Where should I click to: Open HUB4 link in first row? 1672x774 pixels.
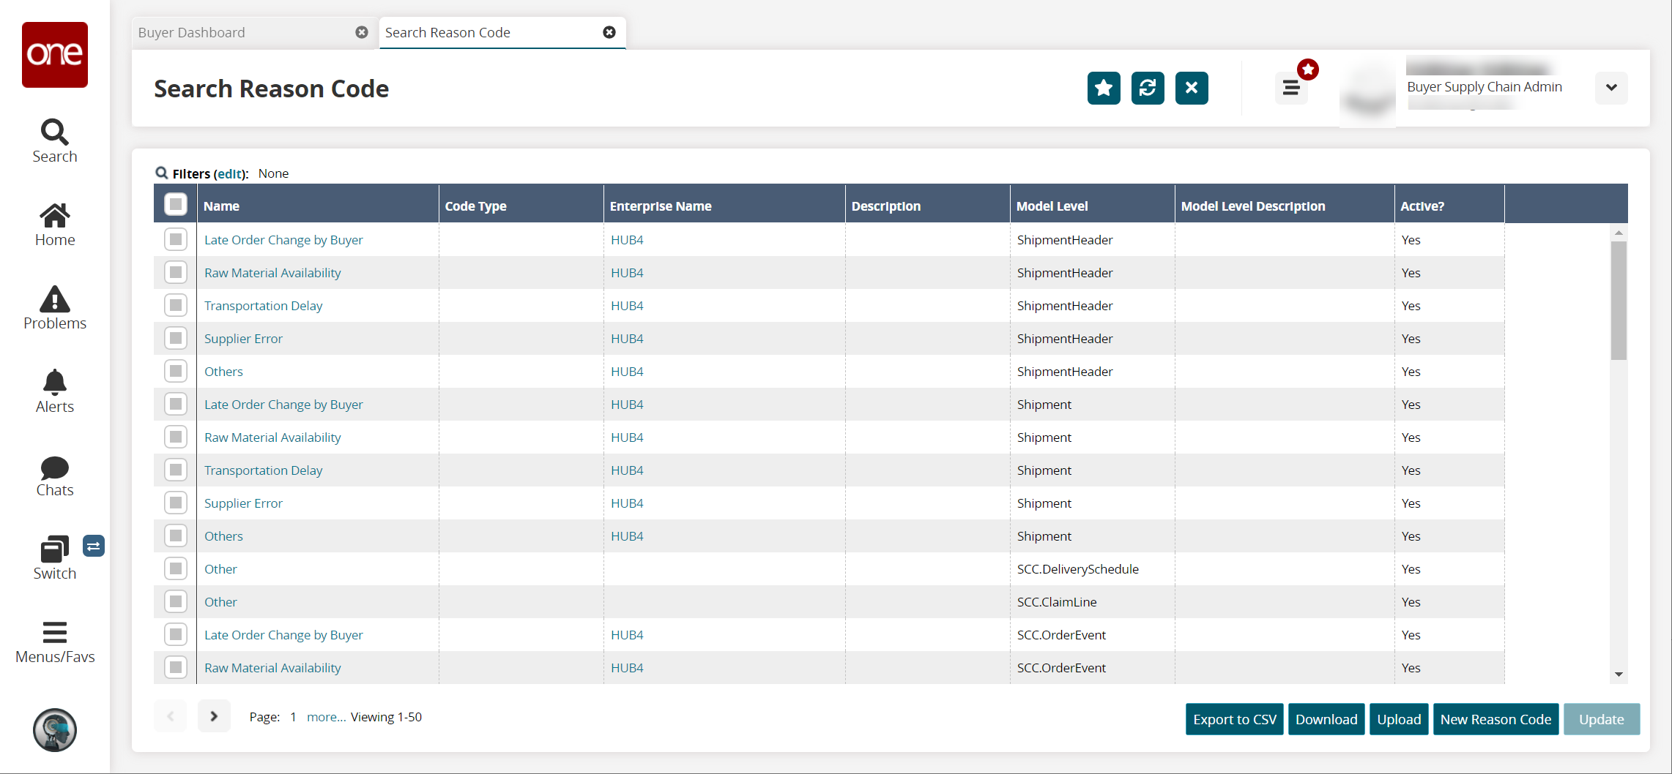tap(627, 240)
